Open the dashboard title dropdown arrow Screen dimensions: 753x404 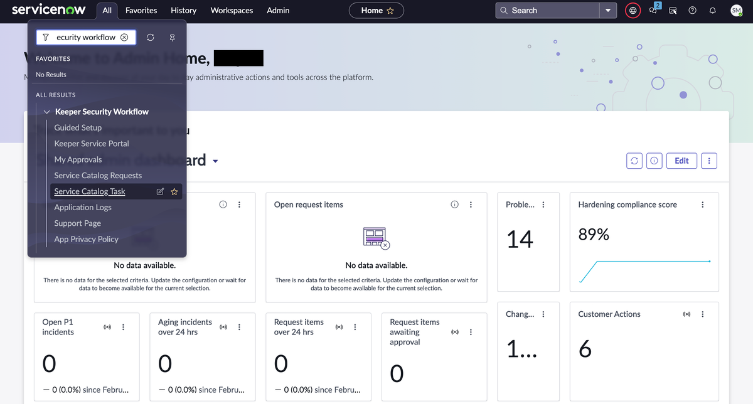pyautogui.click(x=215, y=161)
